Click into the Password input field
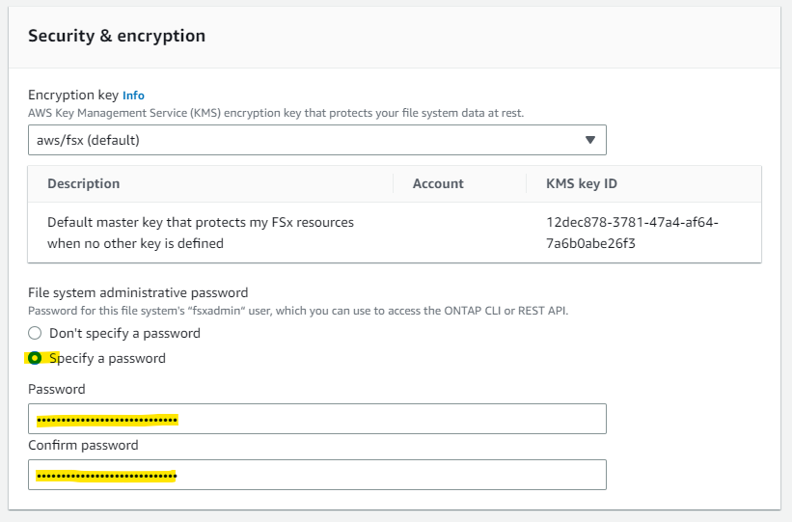Image resolution: width=792 pixels, height=522 pixels. tap(316, 419)
